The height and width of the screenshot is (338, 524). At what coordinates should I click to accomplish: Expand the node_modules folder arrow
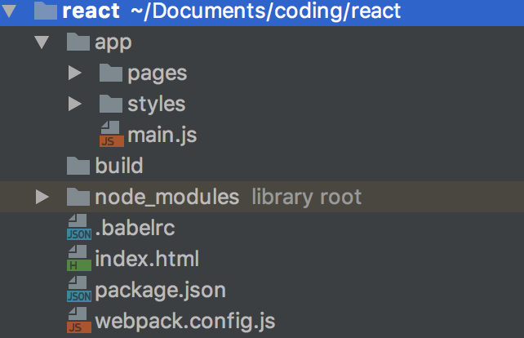pos(42,197)
